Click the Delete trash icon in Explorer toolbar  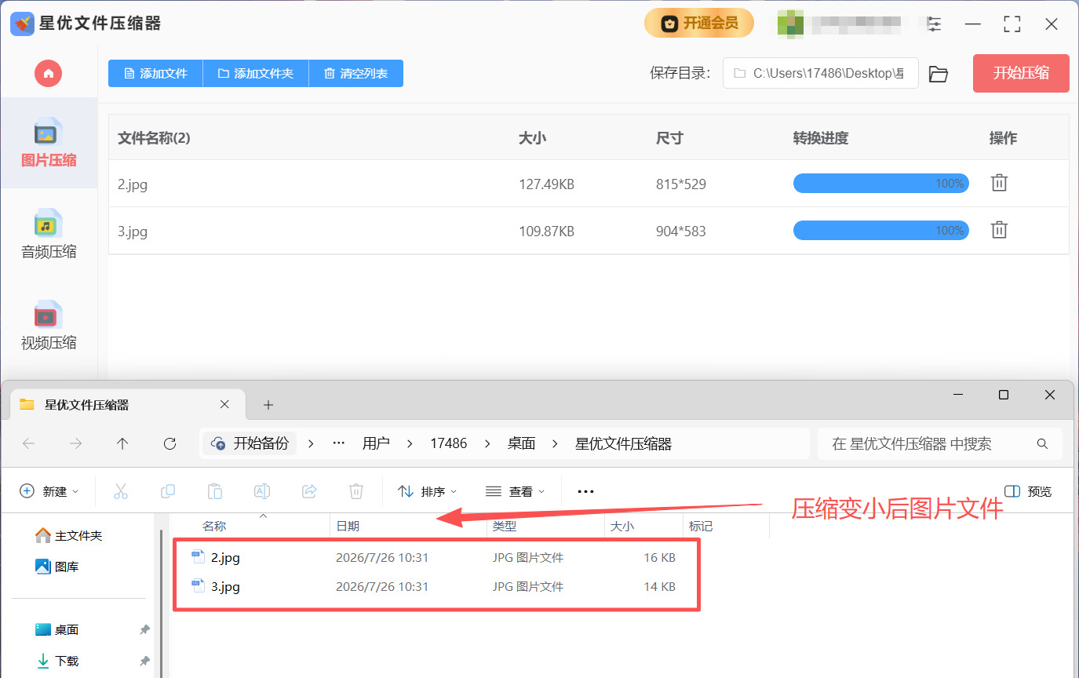coord(356,491)
